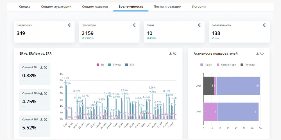Click info icon on Охват card

point(200,25)
